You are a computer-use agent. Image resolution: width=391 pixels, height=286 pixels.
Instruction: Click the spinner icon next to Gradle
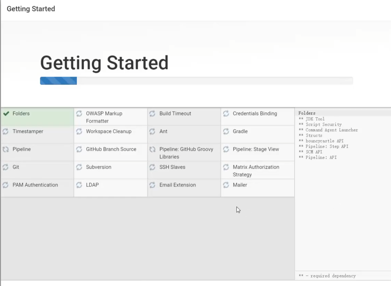(226, 131)
